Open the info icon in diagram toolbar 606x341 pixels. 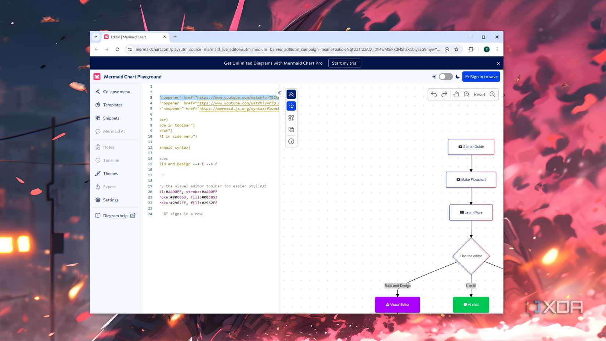tap(291, 141)
